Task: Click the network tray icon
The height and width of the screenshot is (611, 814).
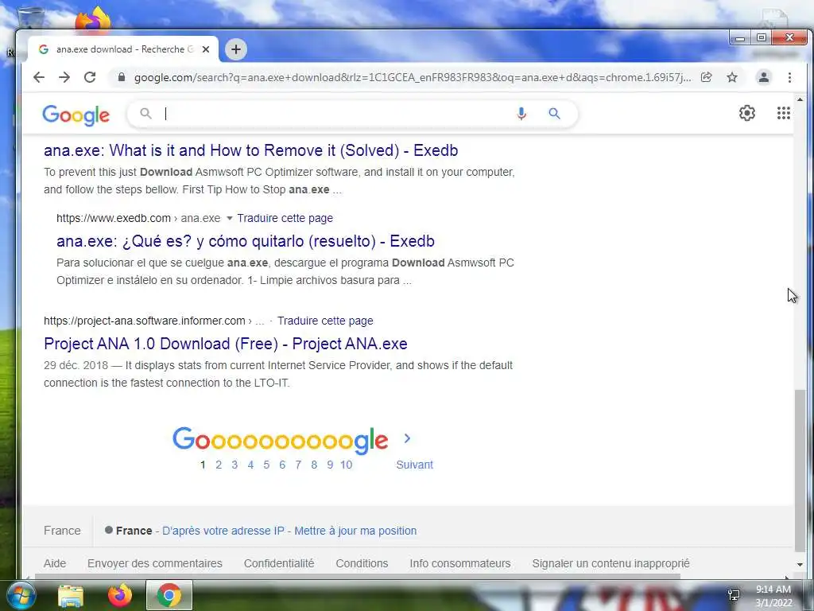Action: 734,594
